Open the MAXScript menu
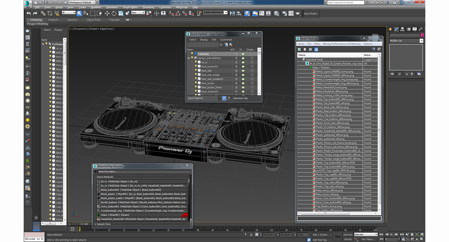449x242 pixels. (182, 7)
